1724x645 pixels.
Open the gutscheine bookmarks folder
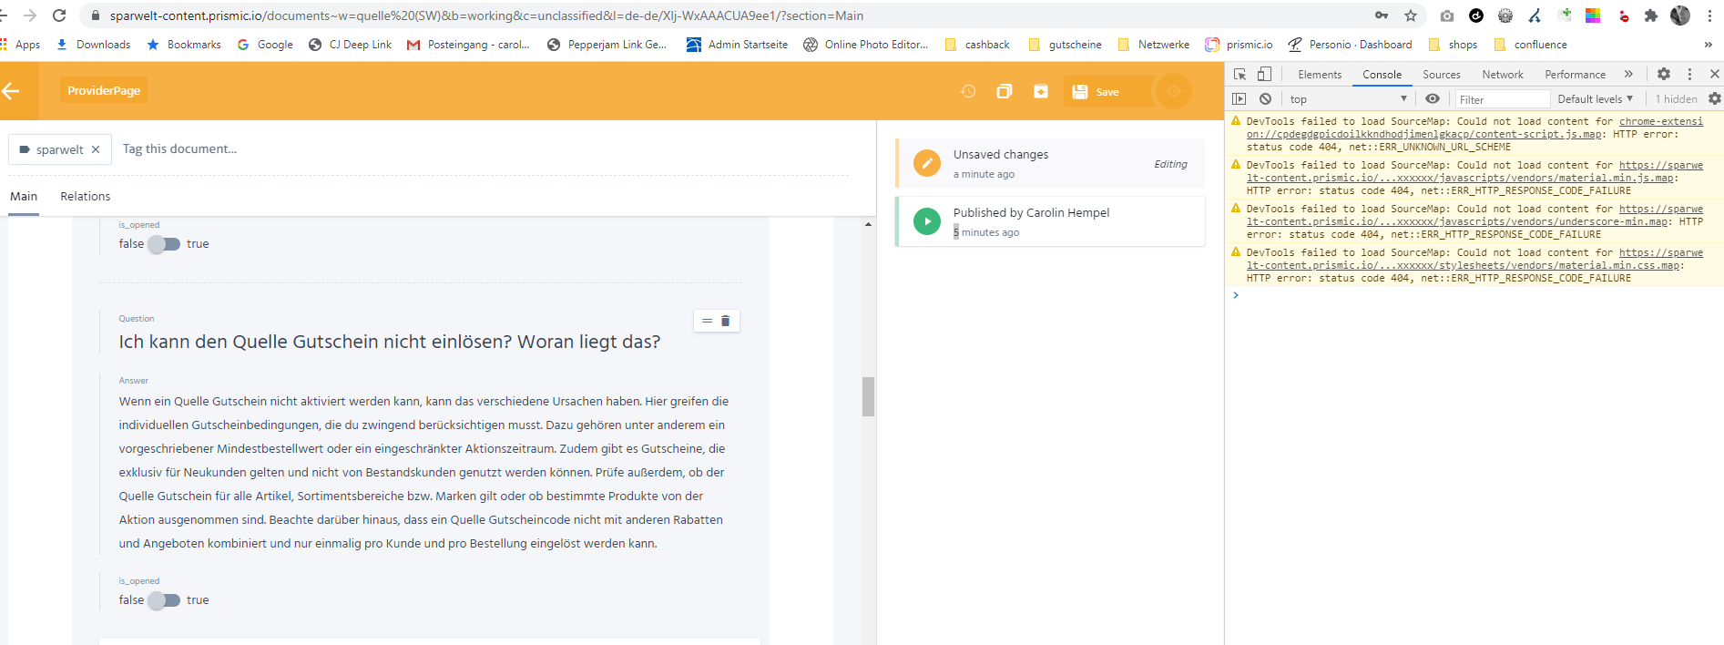point(1065,45)
